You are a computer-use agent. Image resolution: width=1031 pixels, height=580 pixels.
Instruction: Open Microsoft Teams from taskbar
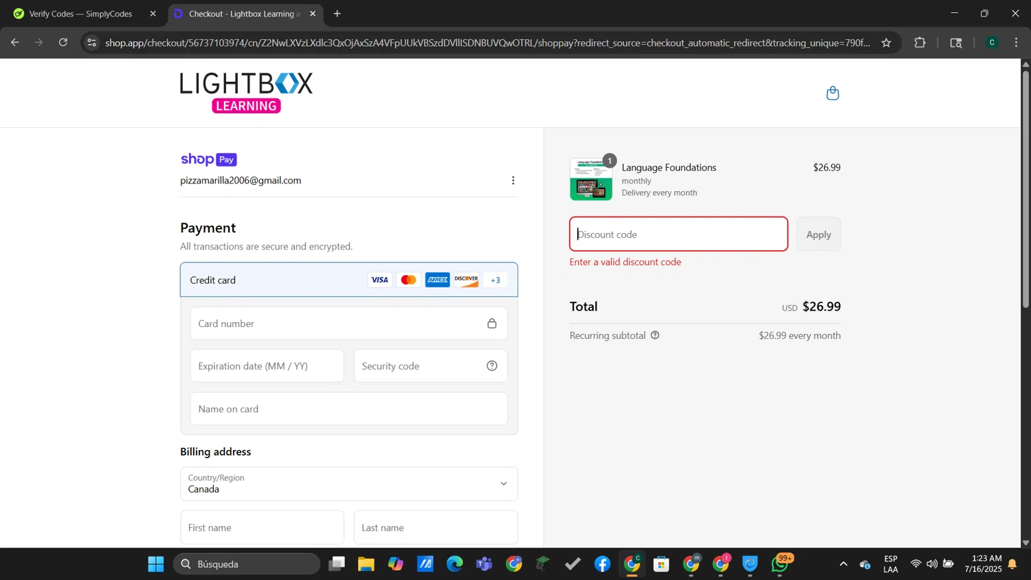(484, 564)
